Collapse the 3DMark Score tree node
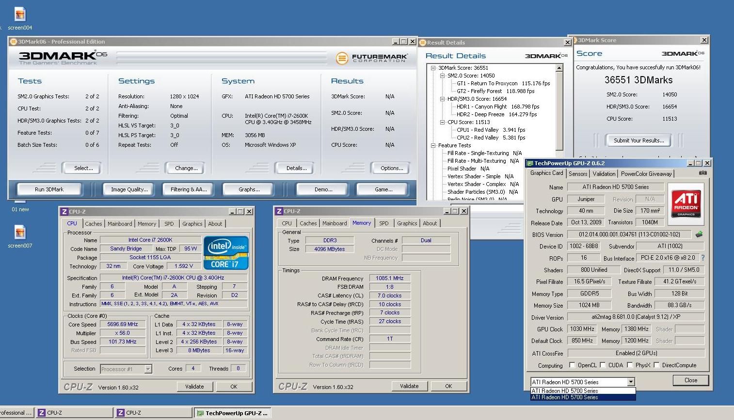Image resolution: width=734 pixels, height=420 pixels. 433,68
